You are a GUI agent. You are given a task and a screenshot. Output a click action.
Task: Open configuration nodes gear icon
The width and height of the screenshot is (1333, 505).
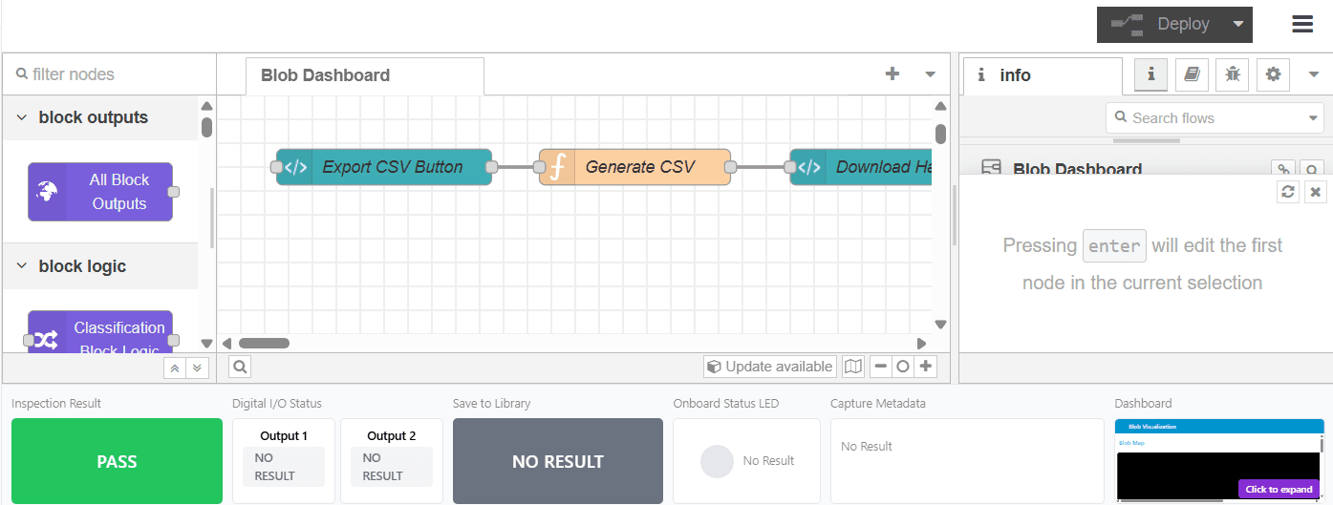[x=1273, y=74]
